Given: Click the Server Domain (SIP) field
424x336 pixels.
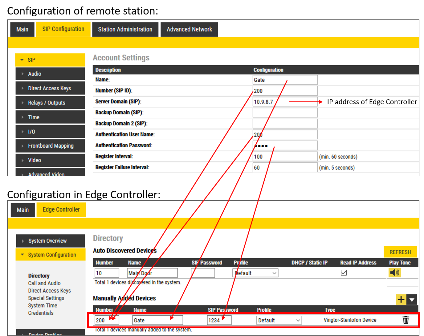Looking at the screenshot, I should point(285,102).
